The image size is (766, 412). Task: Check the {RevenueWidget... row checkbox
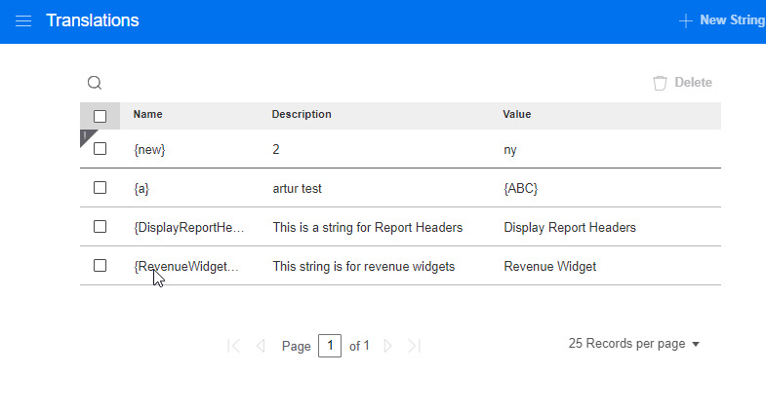coord(100,266)
